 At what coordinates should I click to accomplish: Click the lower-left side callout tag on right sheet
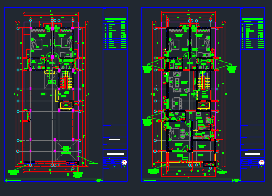coord(147,122)
